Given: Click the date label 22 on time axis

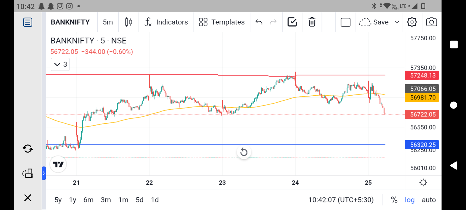Looking at the screenshot, I should pyautogui.click(x=149, y=183).
